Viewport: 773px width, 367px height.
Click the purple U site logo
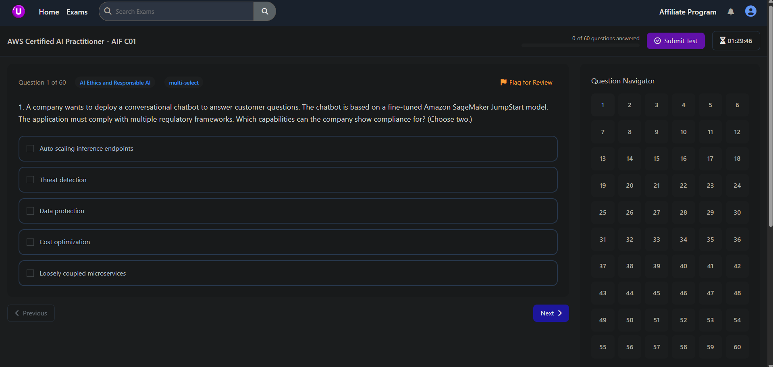tap(19, 11)
